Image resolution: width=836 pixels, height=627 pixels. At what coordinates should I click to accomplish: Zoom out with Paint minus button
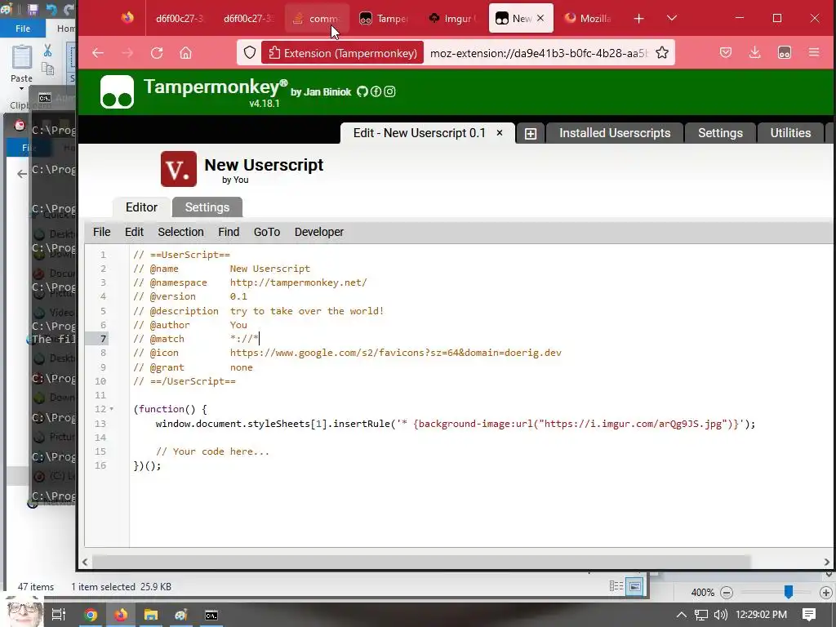(x=726, y=593)
